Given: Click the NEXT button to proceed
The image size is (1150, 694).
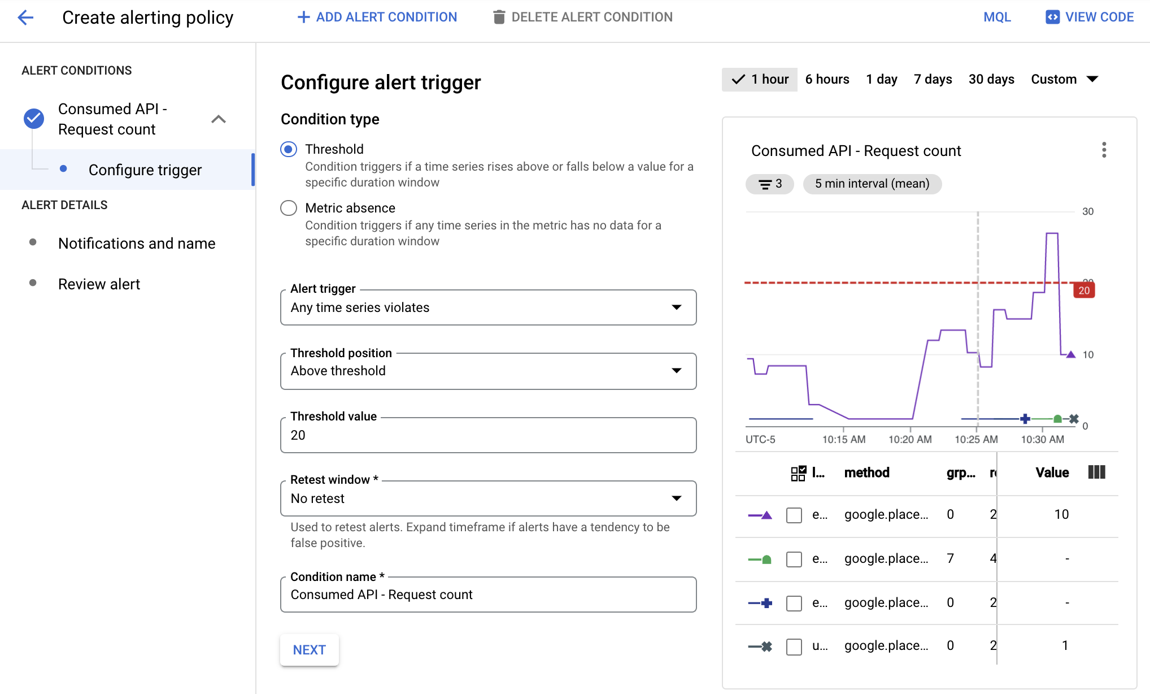Looking at the screenshot, I should (309, 649).
